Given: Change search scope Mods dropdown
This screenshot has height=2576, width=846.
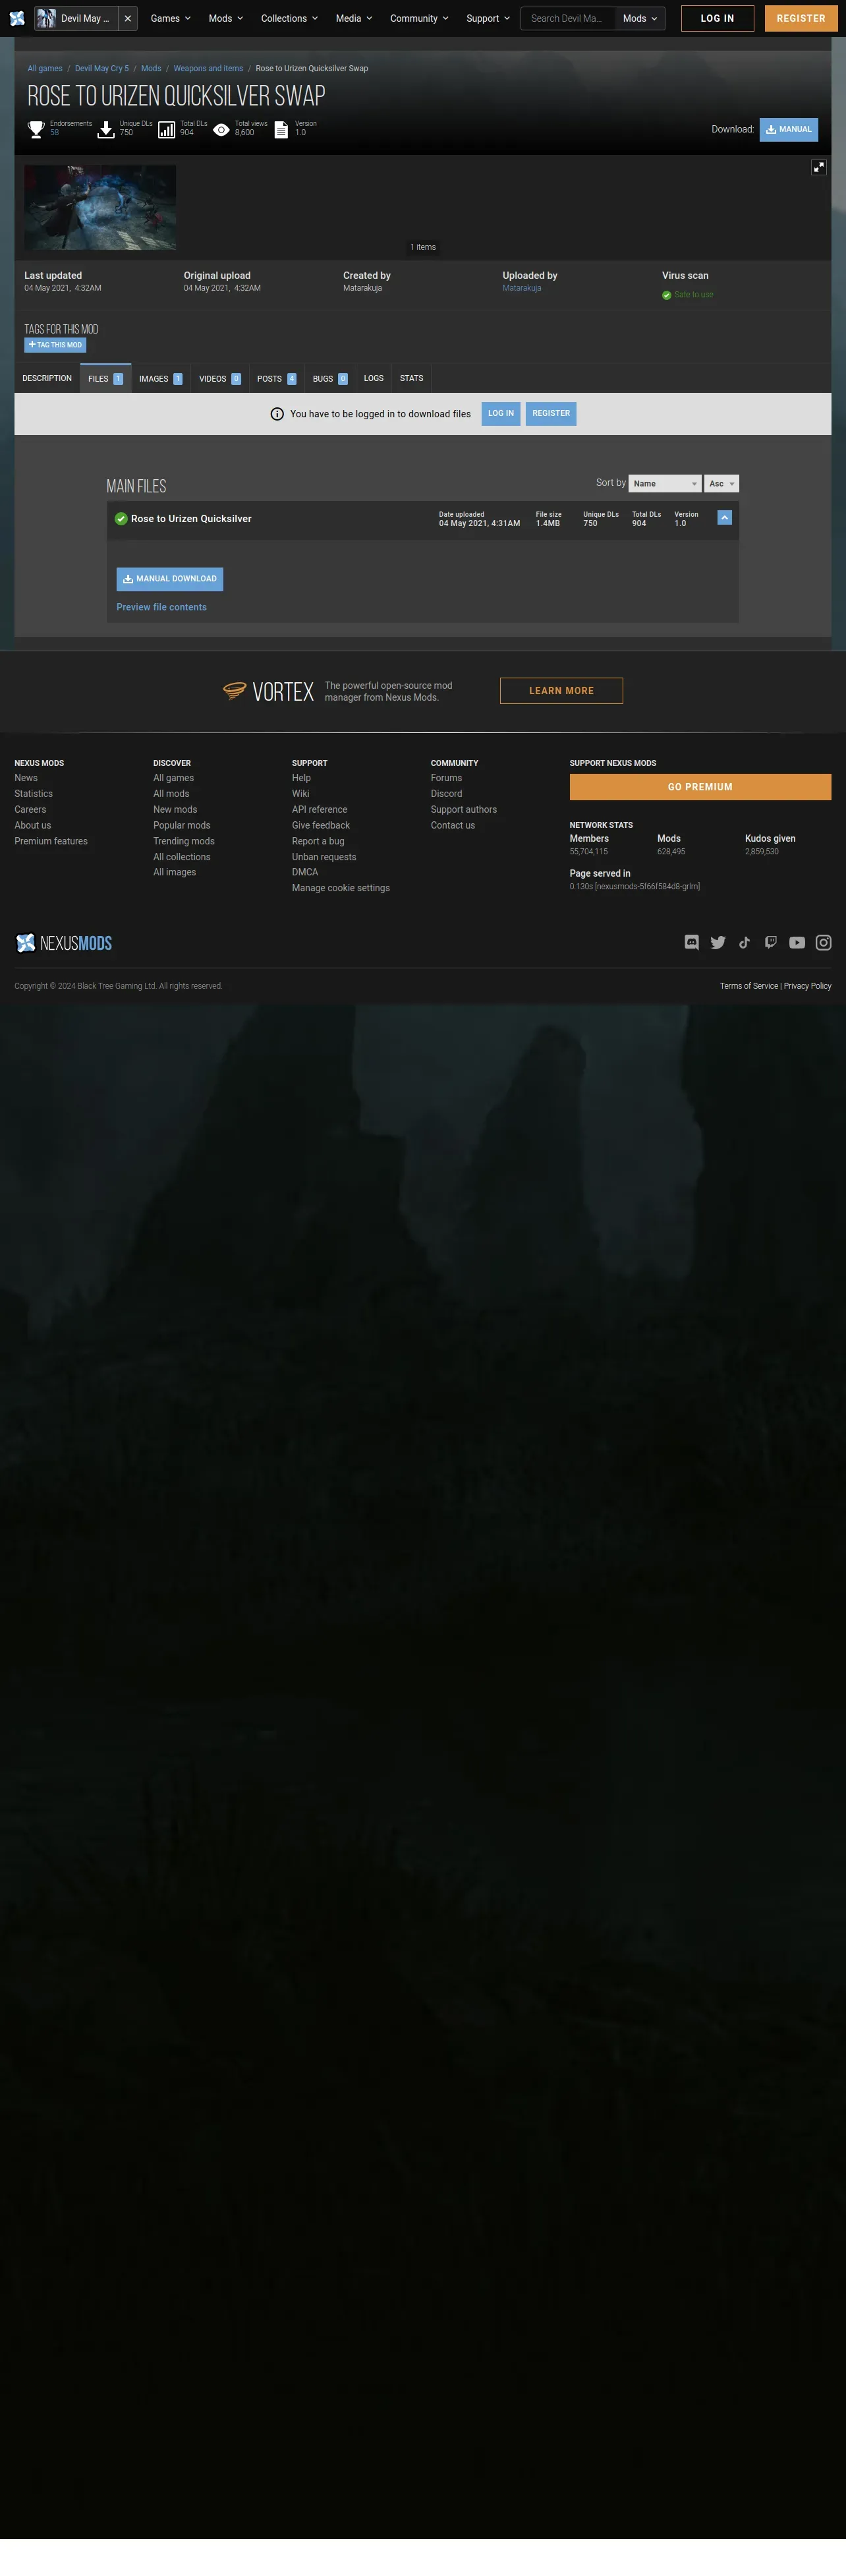Looking at the screenshot, I should point(640,18).
